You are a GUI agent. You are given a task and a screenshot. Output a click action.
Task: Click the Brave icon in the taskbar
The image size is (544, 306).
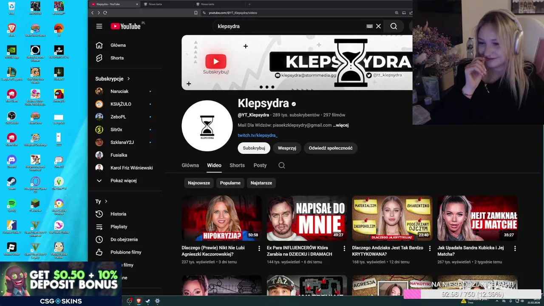click(x=139, y=301)
